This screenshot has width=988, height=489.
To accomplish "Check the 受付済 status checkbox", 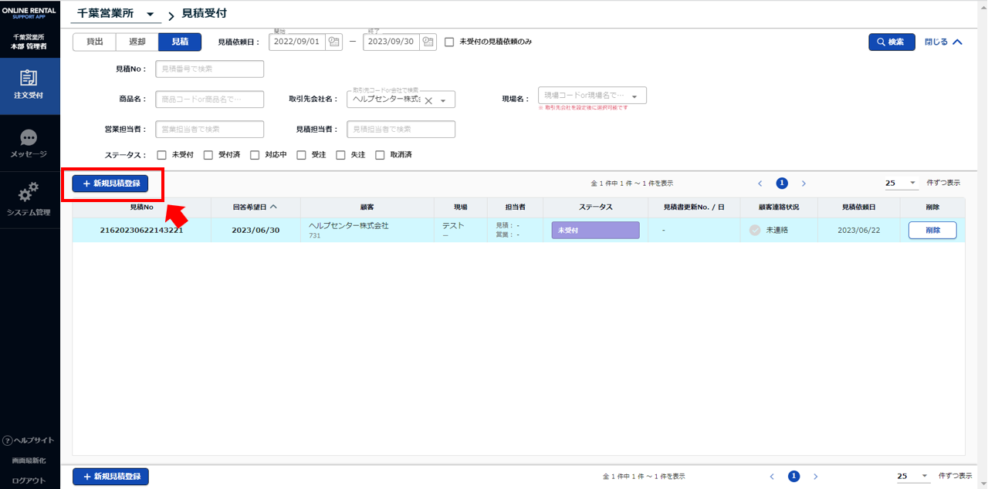I will (x=208, y=155).
